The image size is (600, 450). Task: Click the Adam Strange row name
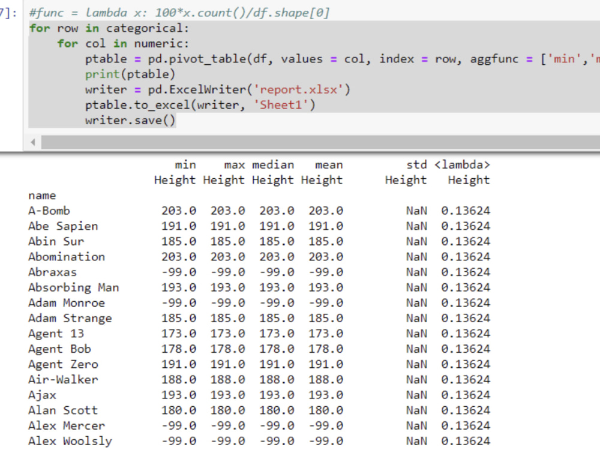pos(70,319)
